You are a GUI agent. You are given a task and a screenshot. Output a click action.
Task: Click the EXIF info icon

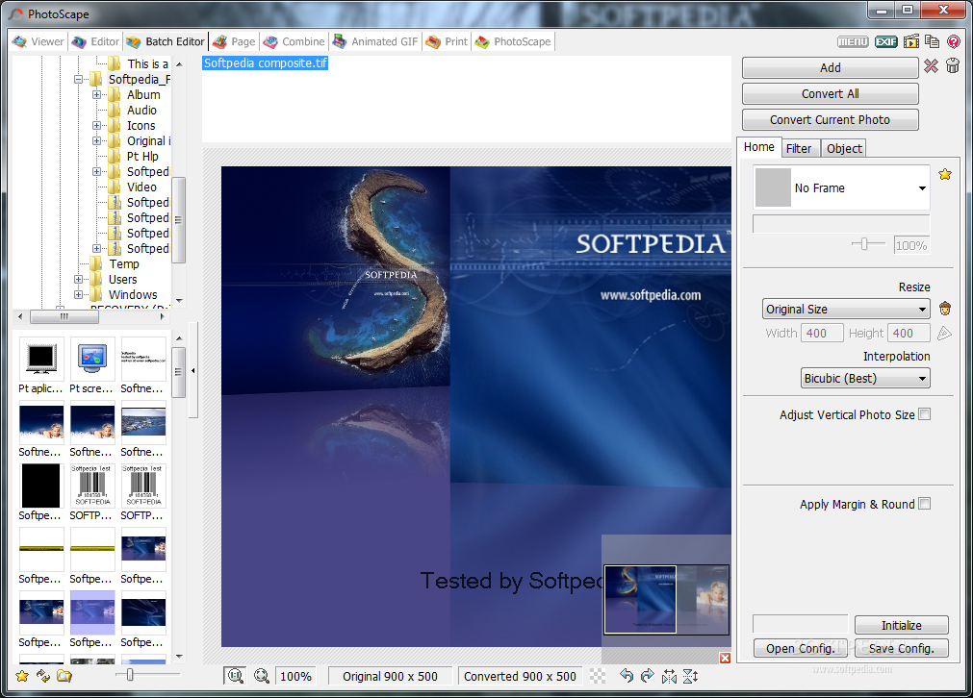tap(886, 41)
